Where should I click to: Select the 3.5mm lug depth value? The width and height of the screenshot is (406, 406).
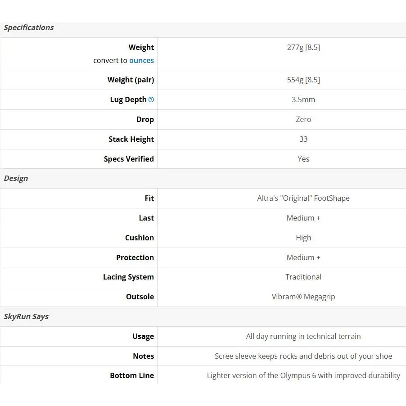tap(303, 99)
